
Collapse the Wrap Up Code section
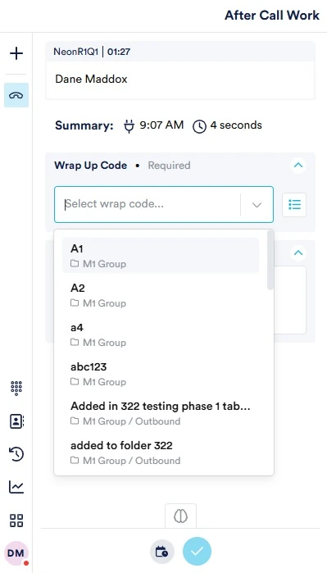tap(298, 165)
